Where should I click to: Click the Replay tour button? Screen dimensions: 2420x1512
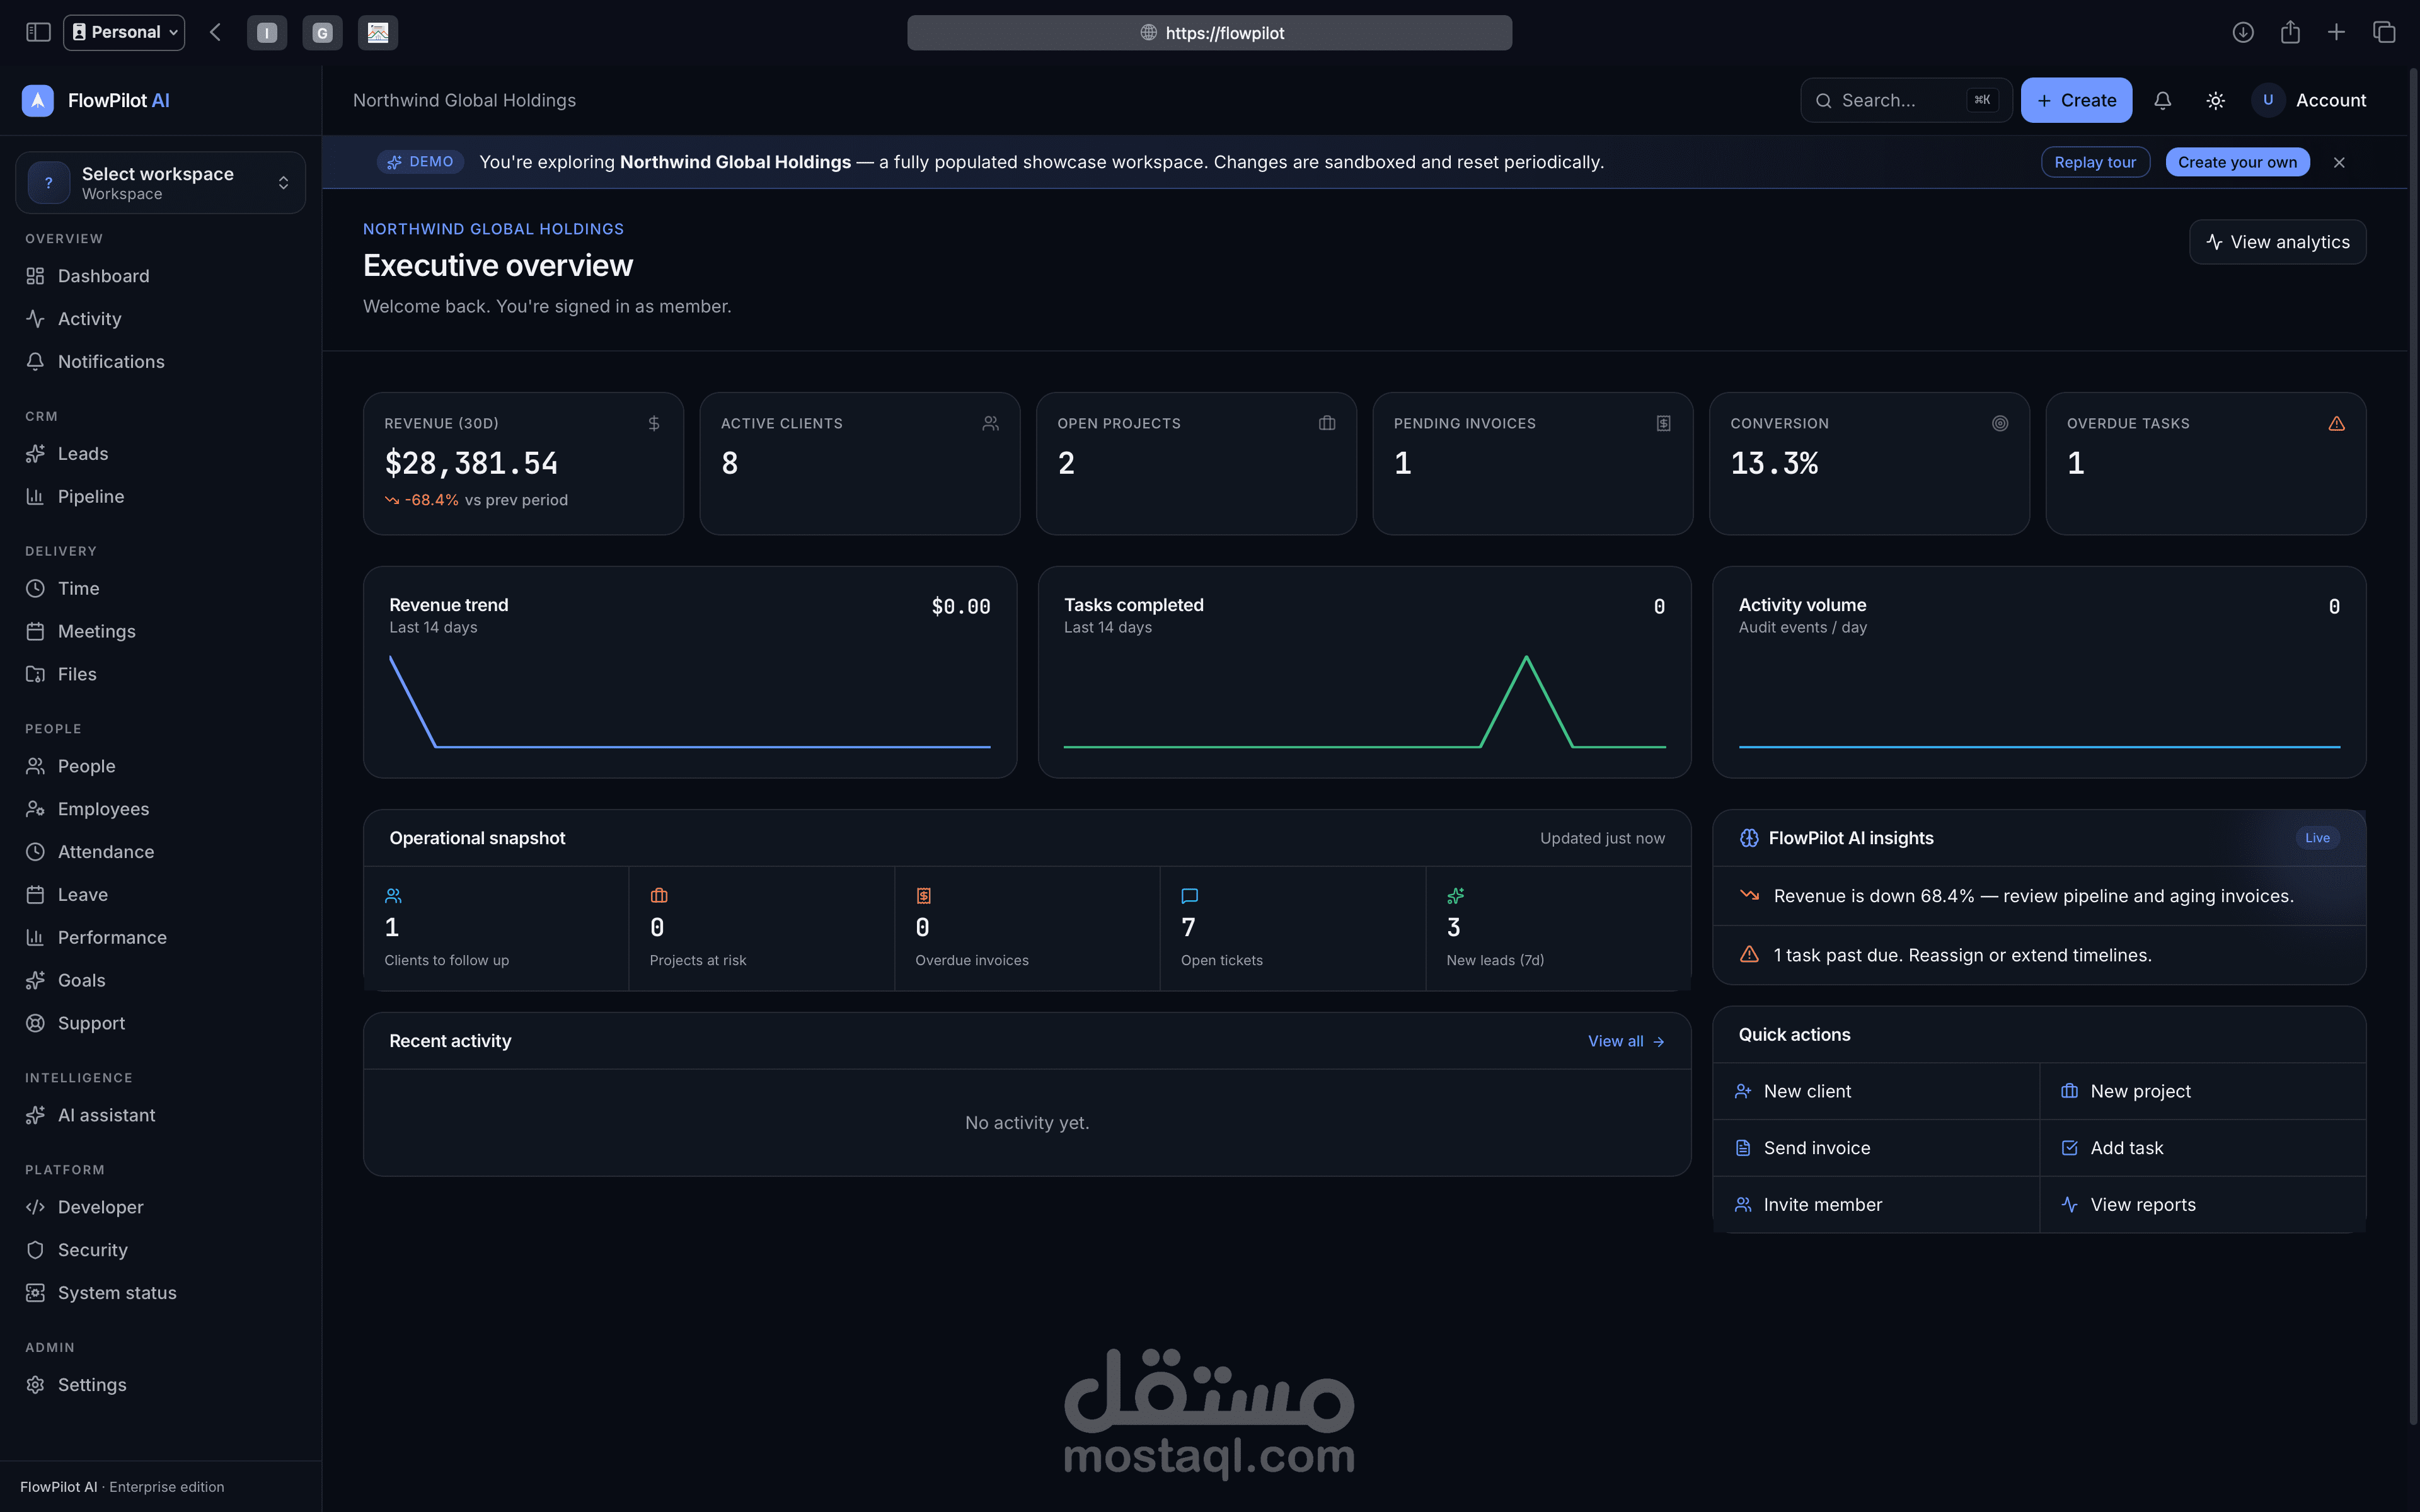tap(2095, 162)
